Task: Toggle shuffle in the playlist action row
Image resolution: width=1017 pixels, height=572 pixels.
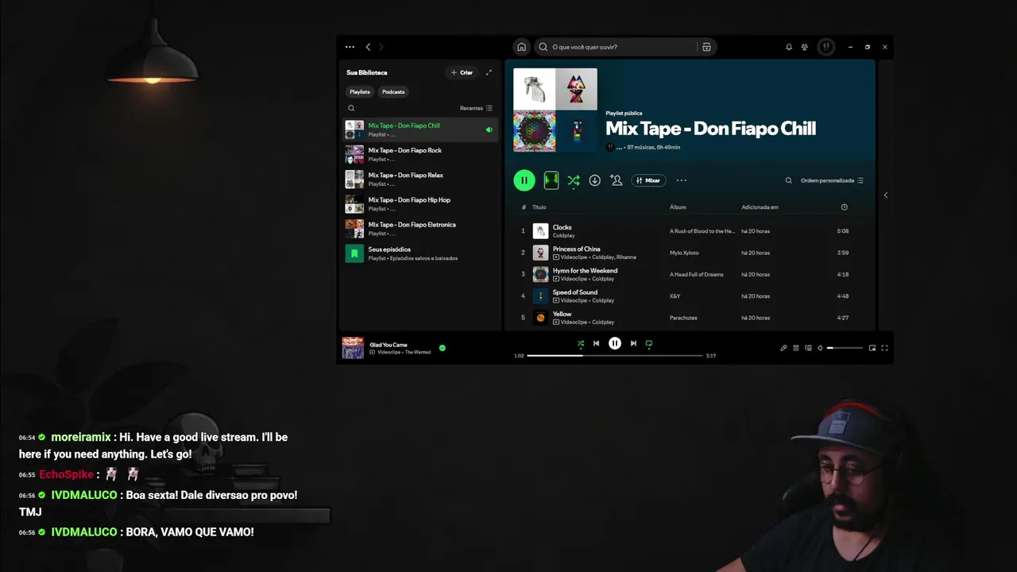Action: point(573,180)
